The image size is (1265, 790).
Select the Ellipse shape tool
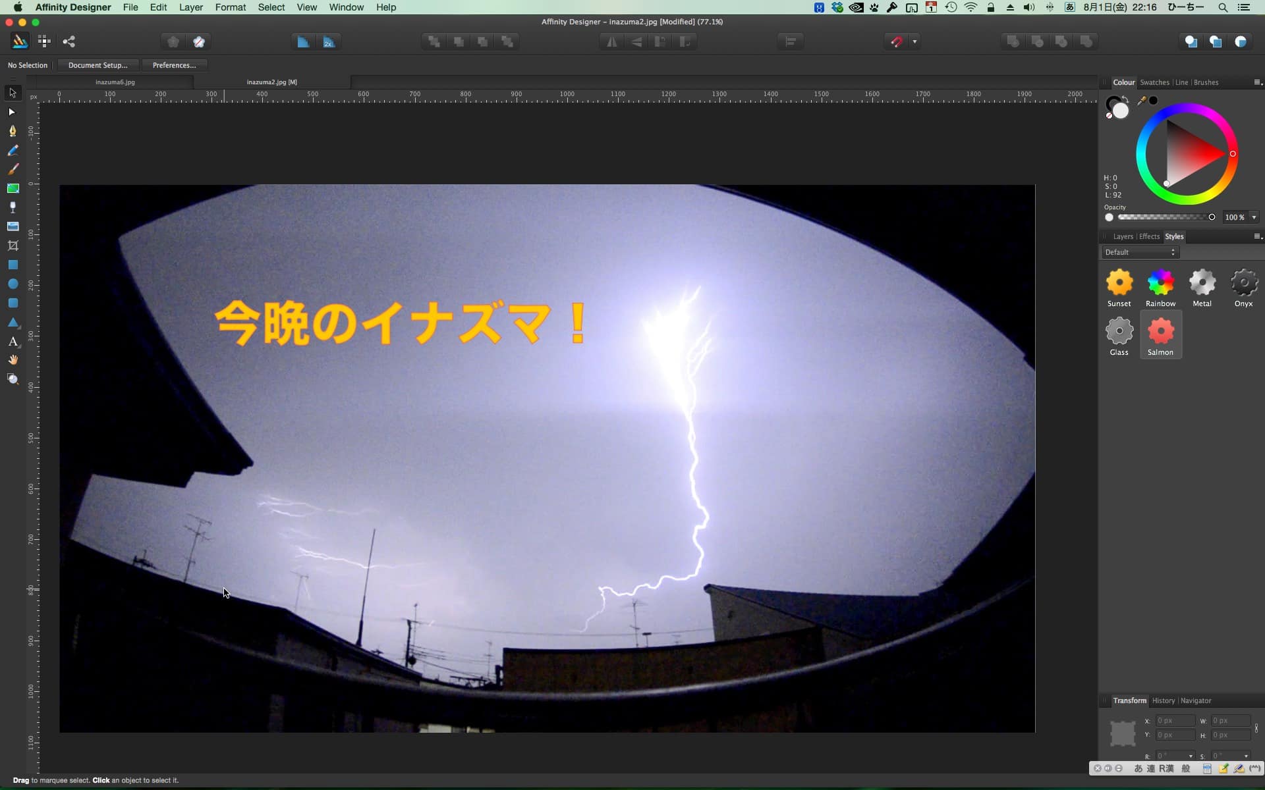pyautogui.click(x=13, y=284)
